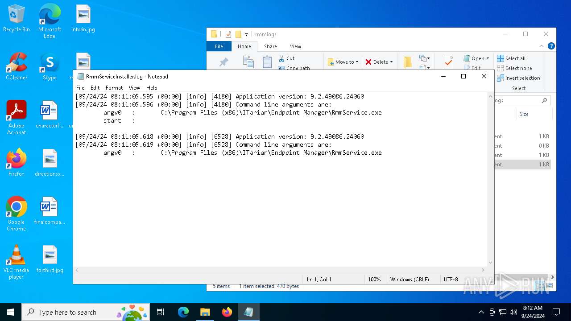Click Notepad vertical scrollbar up arrow
The height and width of the screenshot is (321, 571).
click(x=491, y=96)
